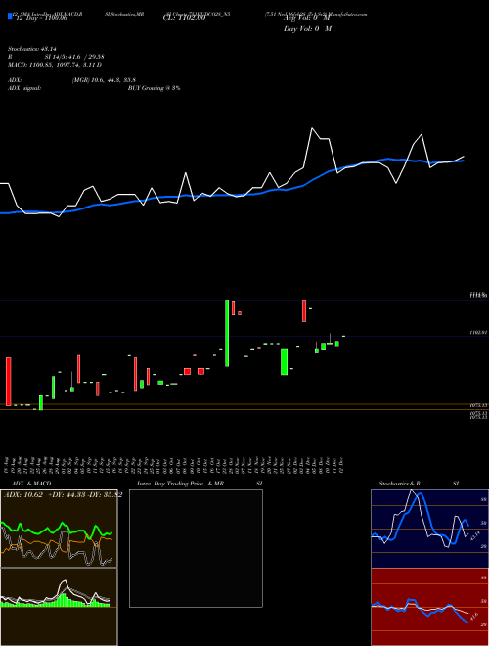The width and height of the screenshot is (489, 646).
Task: Click the 'MACD: 1100.85, 1097.74, 3.11 D' line
Action: 55,65
